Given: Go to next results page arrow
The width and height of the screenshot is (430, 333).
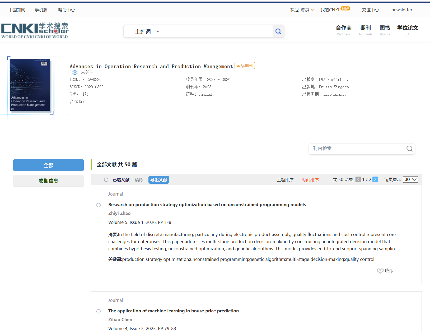Looking at the screenshot, I should [375, 179].
